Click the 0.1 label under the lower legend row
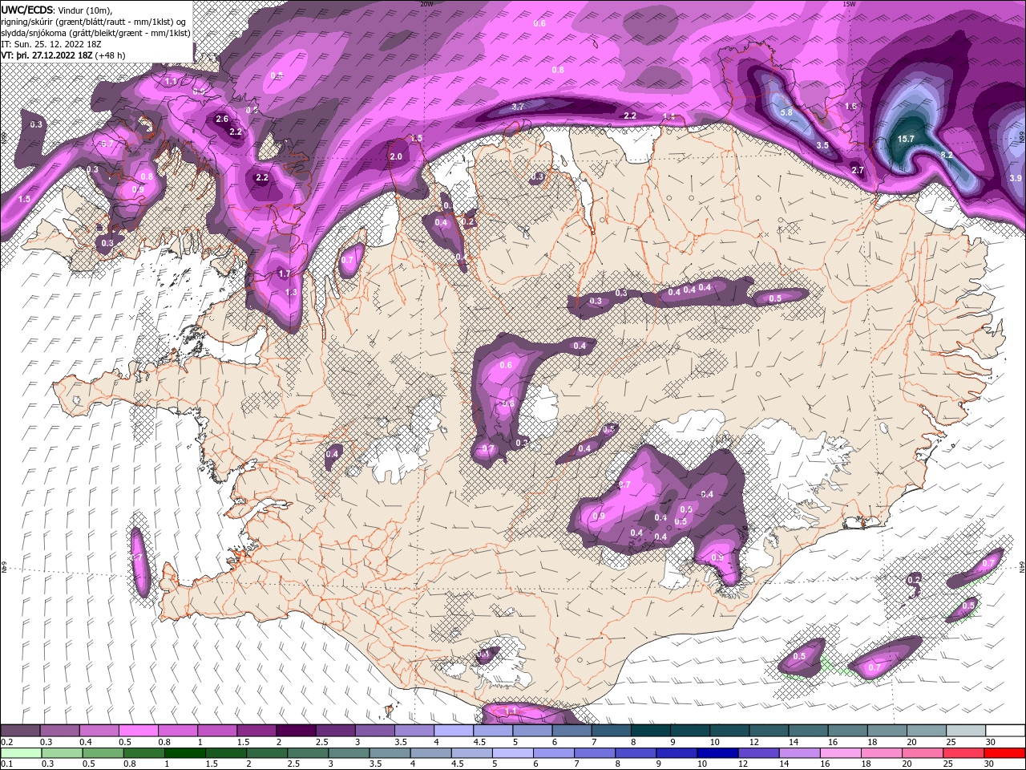The image size is (1026, 770). [x=6, y=764]
